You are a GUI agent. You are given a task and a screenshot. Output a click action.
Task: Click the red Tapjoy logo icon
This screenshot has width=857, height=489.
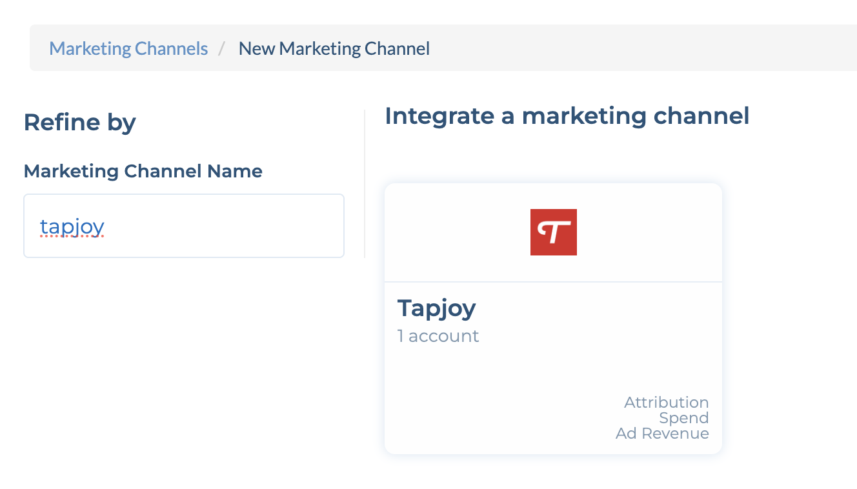[554, 232]
